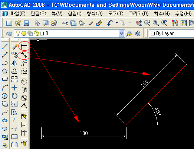Select the Ellipse tool
Screen dimensions: 194x149
(x=5, y=120)
